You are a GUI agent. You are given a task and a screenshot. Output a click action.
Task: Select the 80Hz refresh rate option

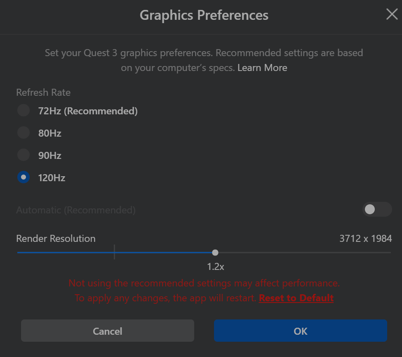point(24,133)
